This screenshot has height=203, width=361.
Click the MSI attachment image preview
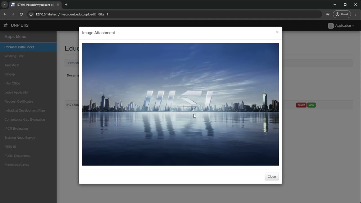[x=180, y=104]
